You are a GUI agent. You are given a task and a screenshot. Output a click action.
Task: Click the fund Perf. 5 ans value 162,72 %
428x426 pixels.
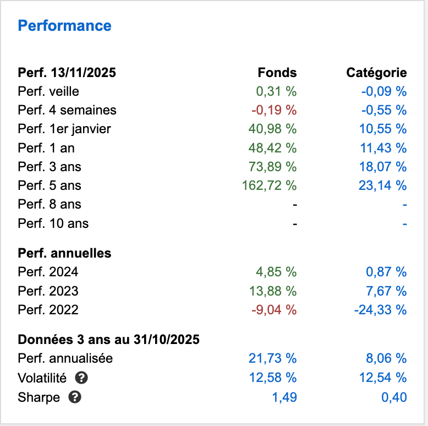269,185
